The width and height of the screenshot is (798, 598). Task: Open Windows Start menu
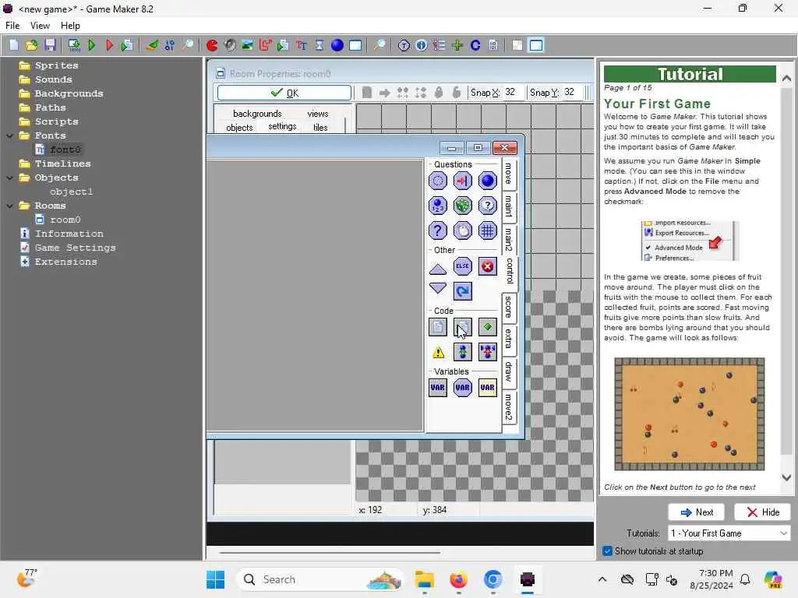pos(215,579)
